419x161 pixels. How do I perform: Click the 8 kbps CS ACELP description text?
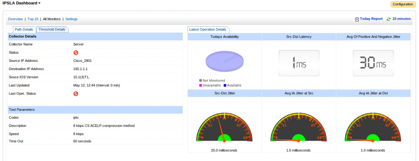104,126
